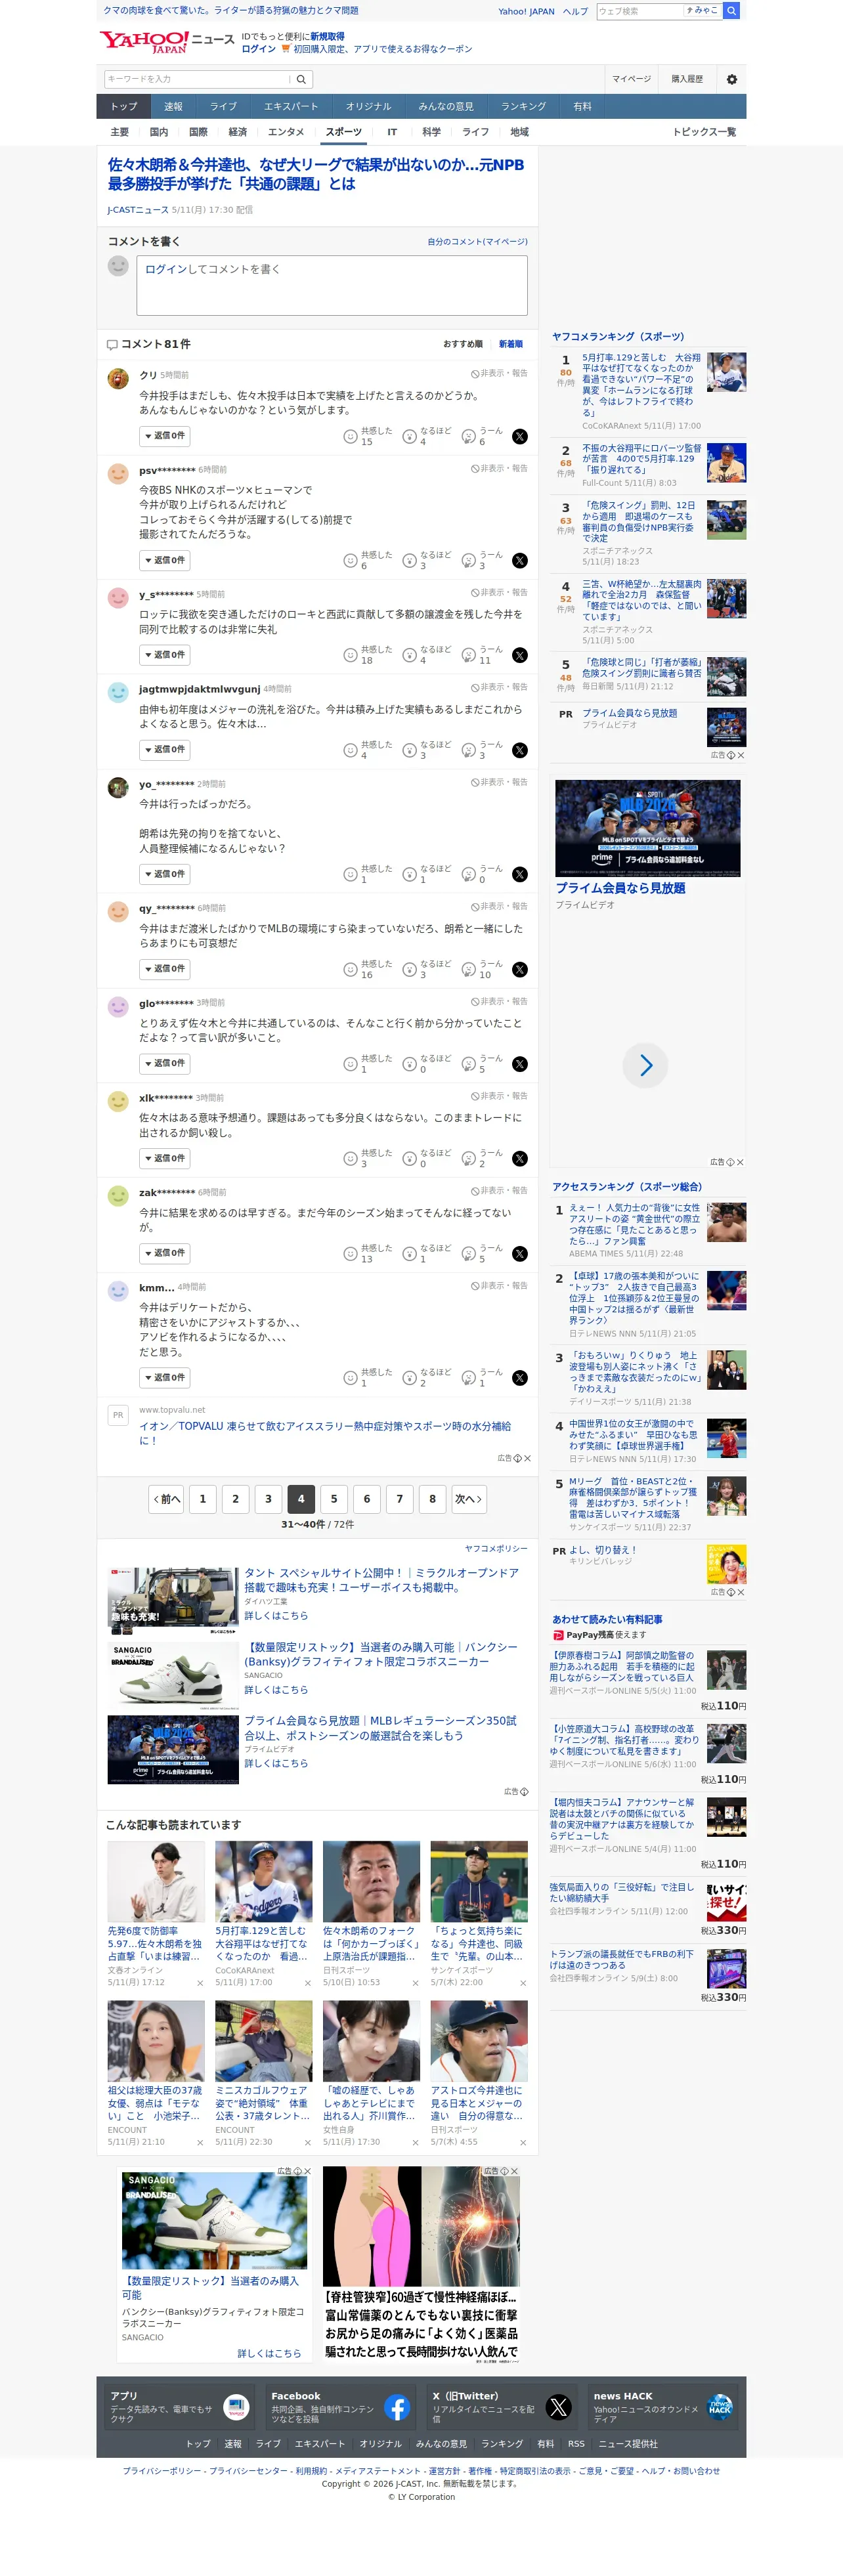Open settings via the gear icon

732,79
